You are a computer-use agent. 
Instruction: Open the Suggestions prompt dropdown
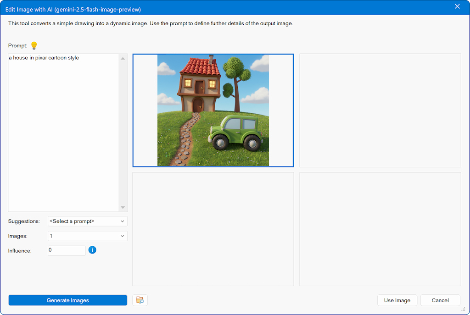pos(88,221)
